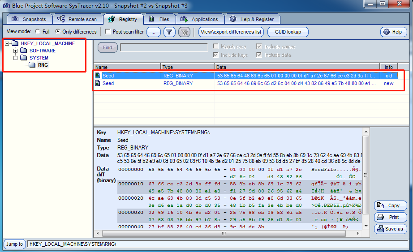The image size is (413, 252).
Task: Click the Jump to button
Action: click(x=14, y=244)
